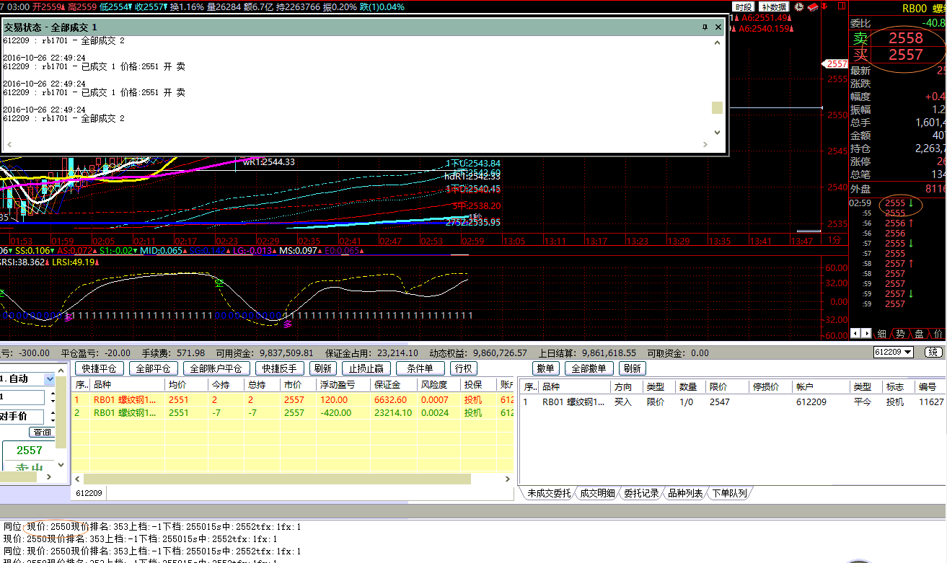Click 刷新 in the pending orders panel
Screen dimensions: 947x563
point(631,368)
